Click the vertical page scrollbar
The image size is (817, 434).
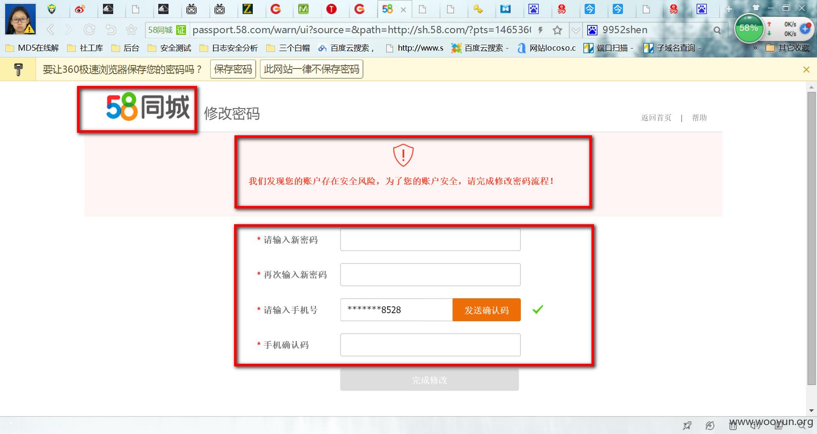pos(811,238)
